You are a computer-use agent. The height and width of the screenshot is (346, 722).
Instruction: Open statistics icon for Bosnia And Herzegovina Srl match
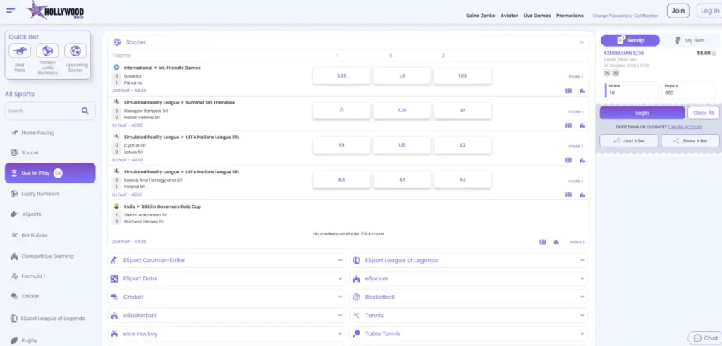582,194
